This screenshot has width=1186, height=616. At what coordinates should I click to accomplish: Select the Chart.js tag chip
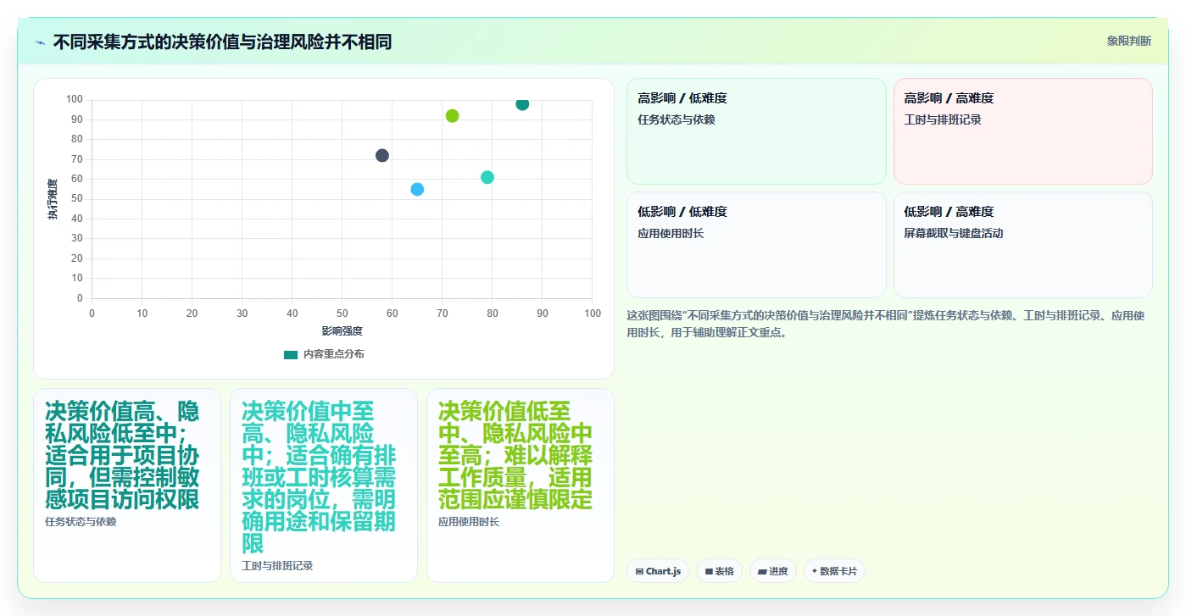[x=658, y=571]
